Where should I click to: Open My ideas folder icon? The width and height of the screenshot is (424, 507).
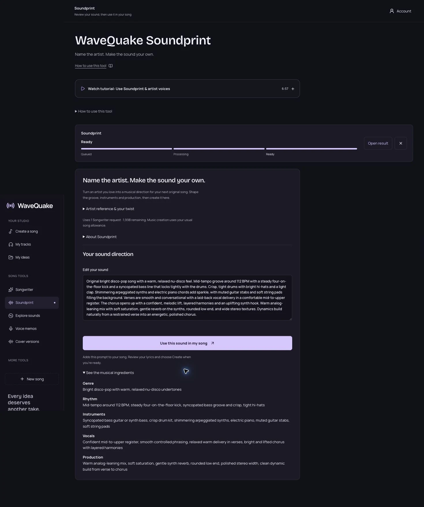coord(11,257)
